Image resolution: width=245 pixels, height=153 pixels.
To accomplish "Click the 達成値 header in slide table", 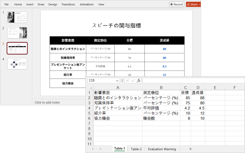I will point(164,41).
